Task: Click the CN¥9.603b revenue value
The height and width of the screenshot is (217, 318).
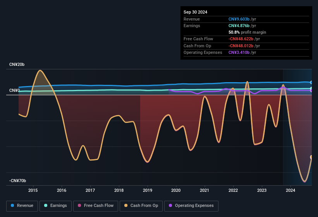Action: (x=239, y=19)
